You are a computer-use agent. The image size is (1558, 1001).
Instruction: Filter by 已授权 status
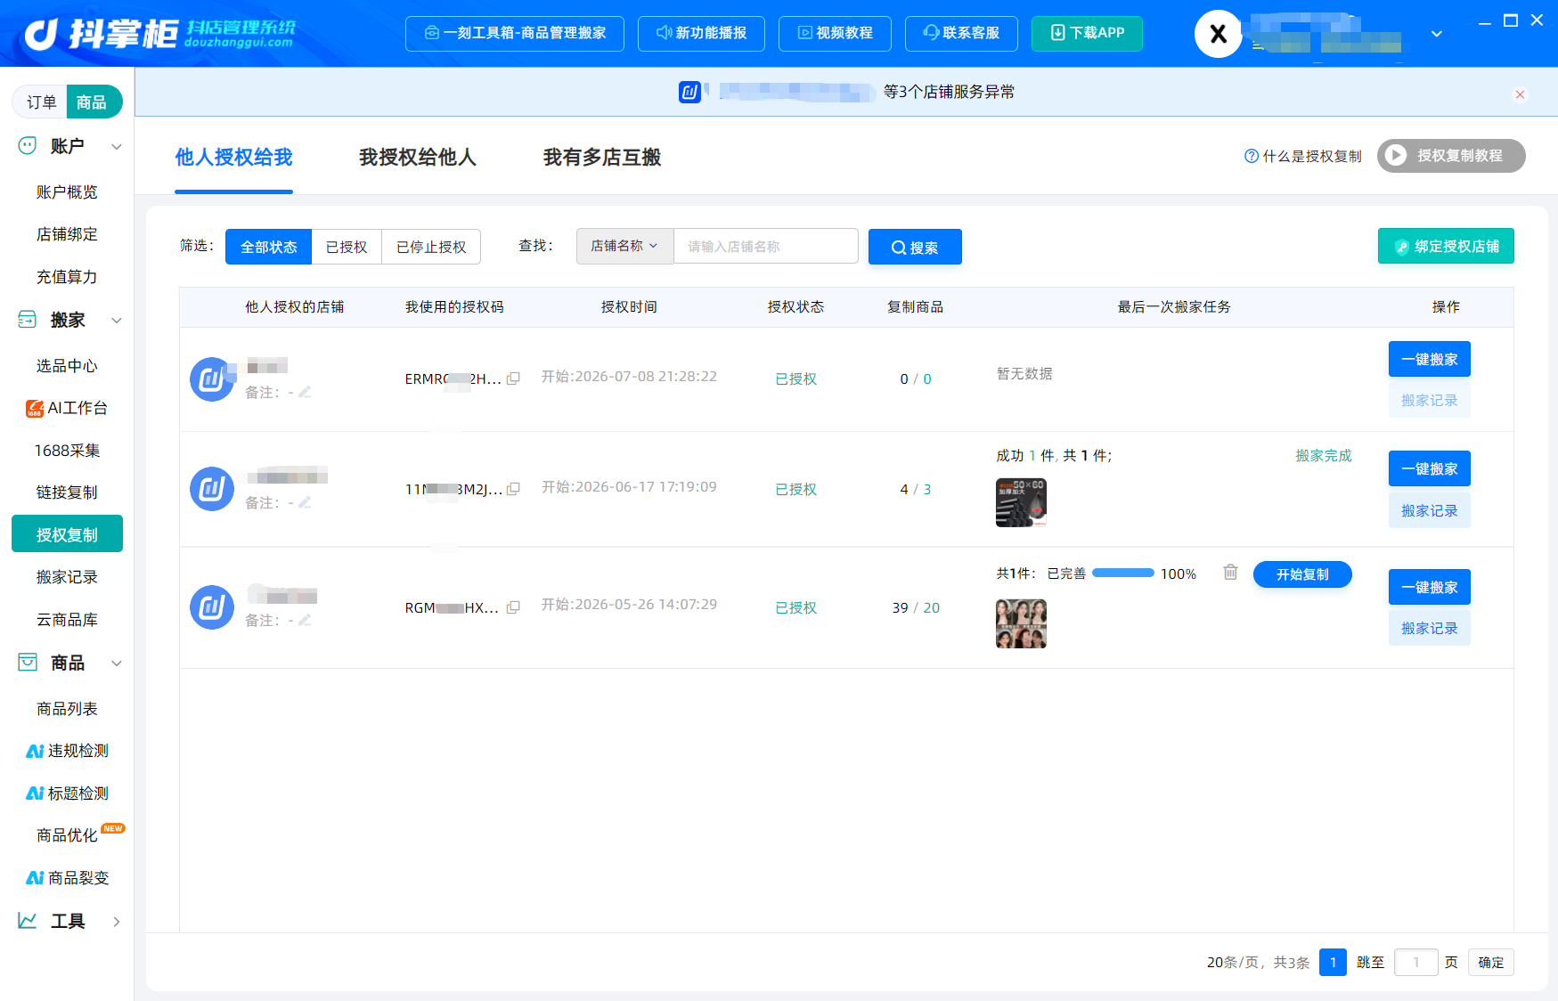[x=347, y=247]
